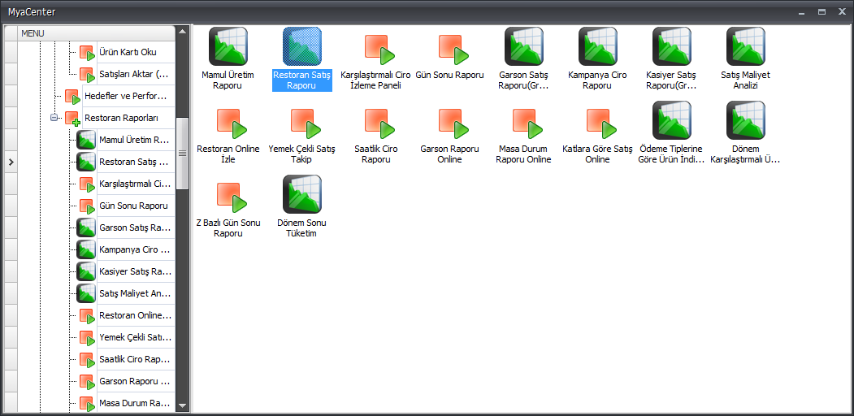Select Garson Raporu ... tree row
The image size is (854, 416).
pyautogui.click(x=134, y=381)
